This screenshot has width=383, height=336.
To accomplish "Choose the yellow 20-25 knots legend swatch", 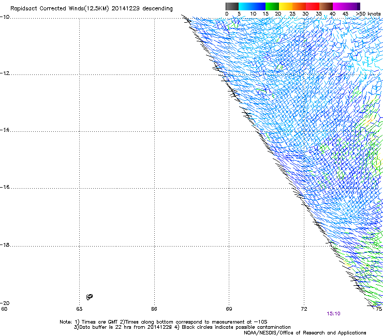I will pyautogui.click(x=286, y=6).
